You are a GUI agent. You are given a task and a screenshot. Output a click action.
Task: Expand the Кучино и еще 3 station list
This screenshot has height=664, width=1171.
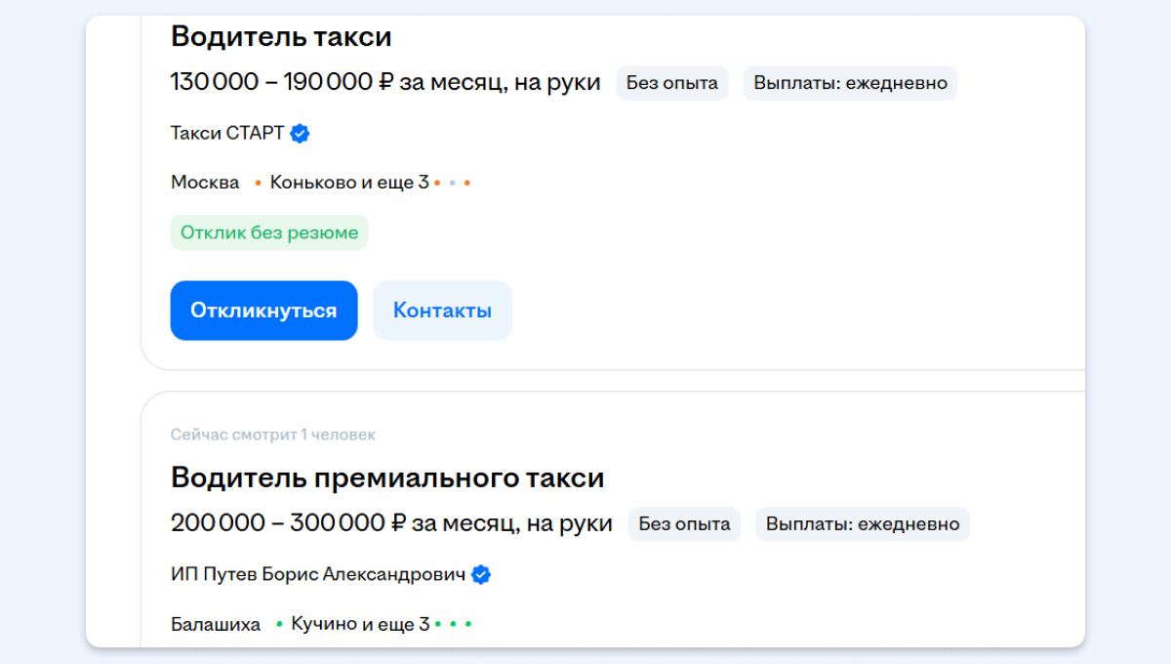(x=358, y=624)
